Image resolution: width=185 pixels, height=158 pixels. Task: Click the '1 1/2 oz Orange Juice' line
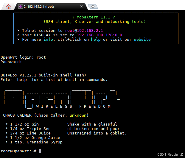[33, 138]
